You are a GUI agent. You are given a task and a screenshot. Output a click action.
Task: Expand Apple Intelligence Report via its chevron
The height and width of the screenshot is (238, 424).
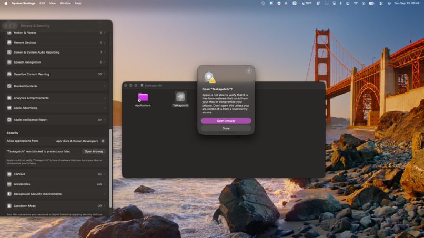point(105,120)
